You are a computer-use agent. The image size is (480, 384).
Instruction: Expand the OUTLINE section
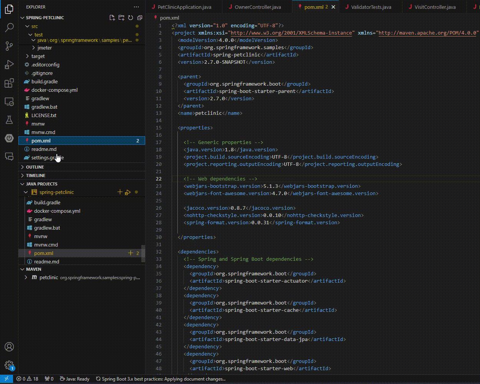click(x=35, y=167)
